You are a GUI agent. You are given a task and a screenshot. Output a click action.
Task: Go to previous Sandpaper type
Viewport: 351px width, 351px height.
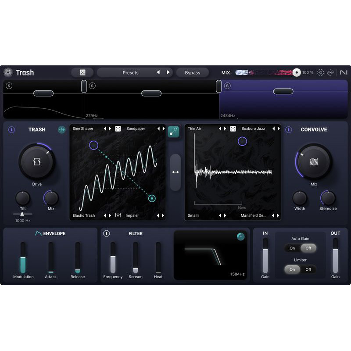[x=158, y=129]
